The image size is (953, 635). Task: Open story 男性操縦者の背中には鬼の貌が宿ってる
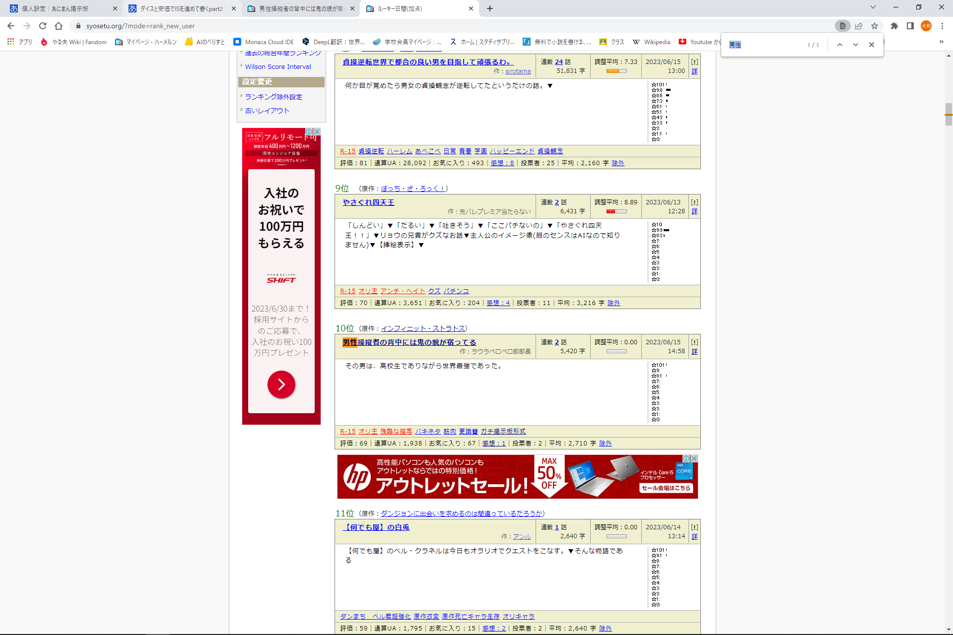pyautogui.click(x=409, y=342)
